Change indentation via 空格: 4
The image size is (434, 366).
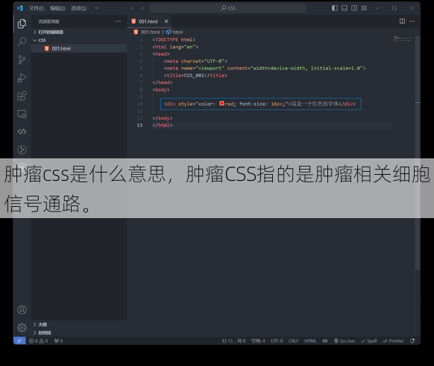pos(258,341)
